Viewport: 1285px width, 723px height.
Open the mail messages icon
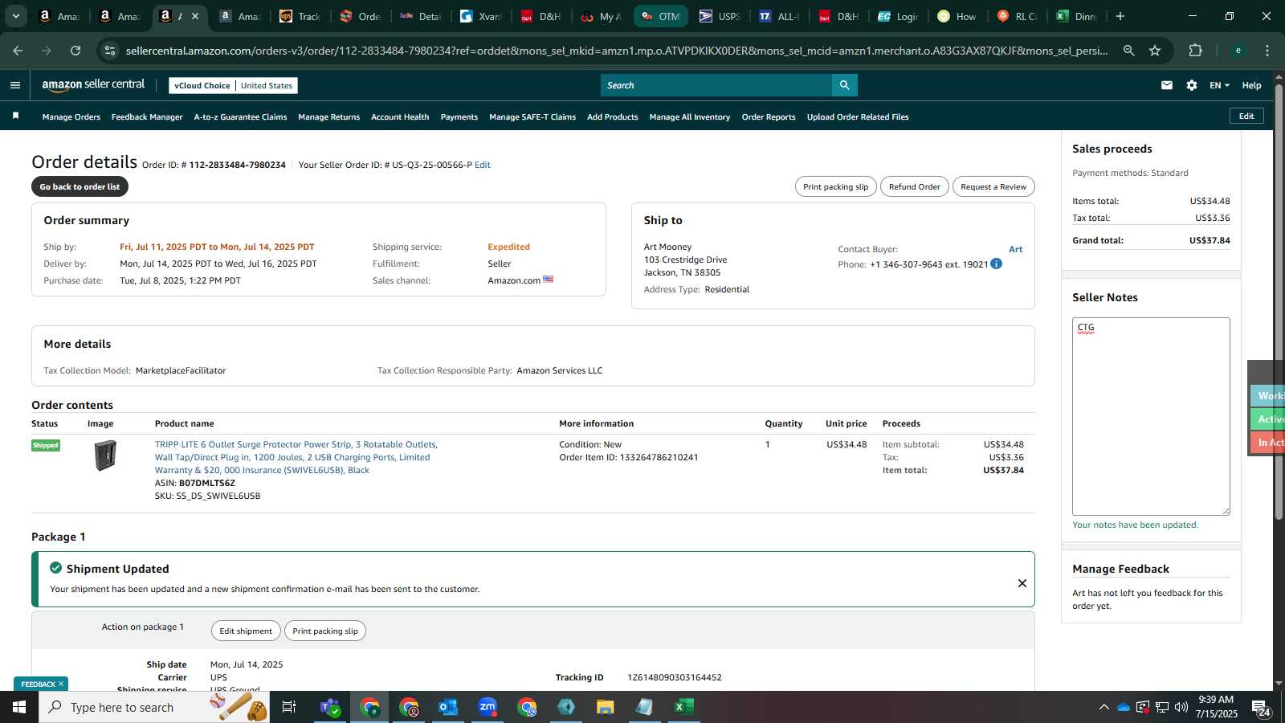click(1167, 85)
